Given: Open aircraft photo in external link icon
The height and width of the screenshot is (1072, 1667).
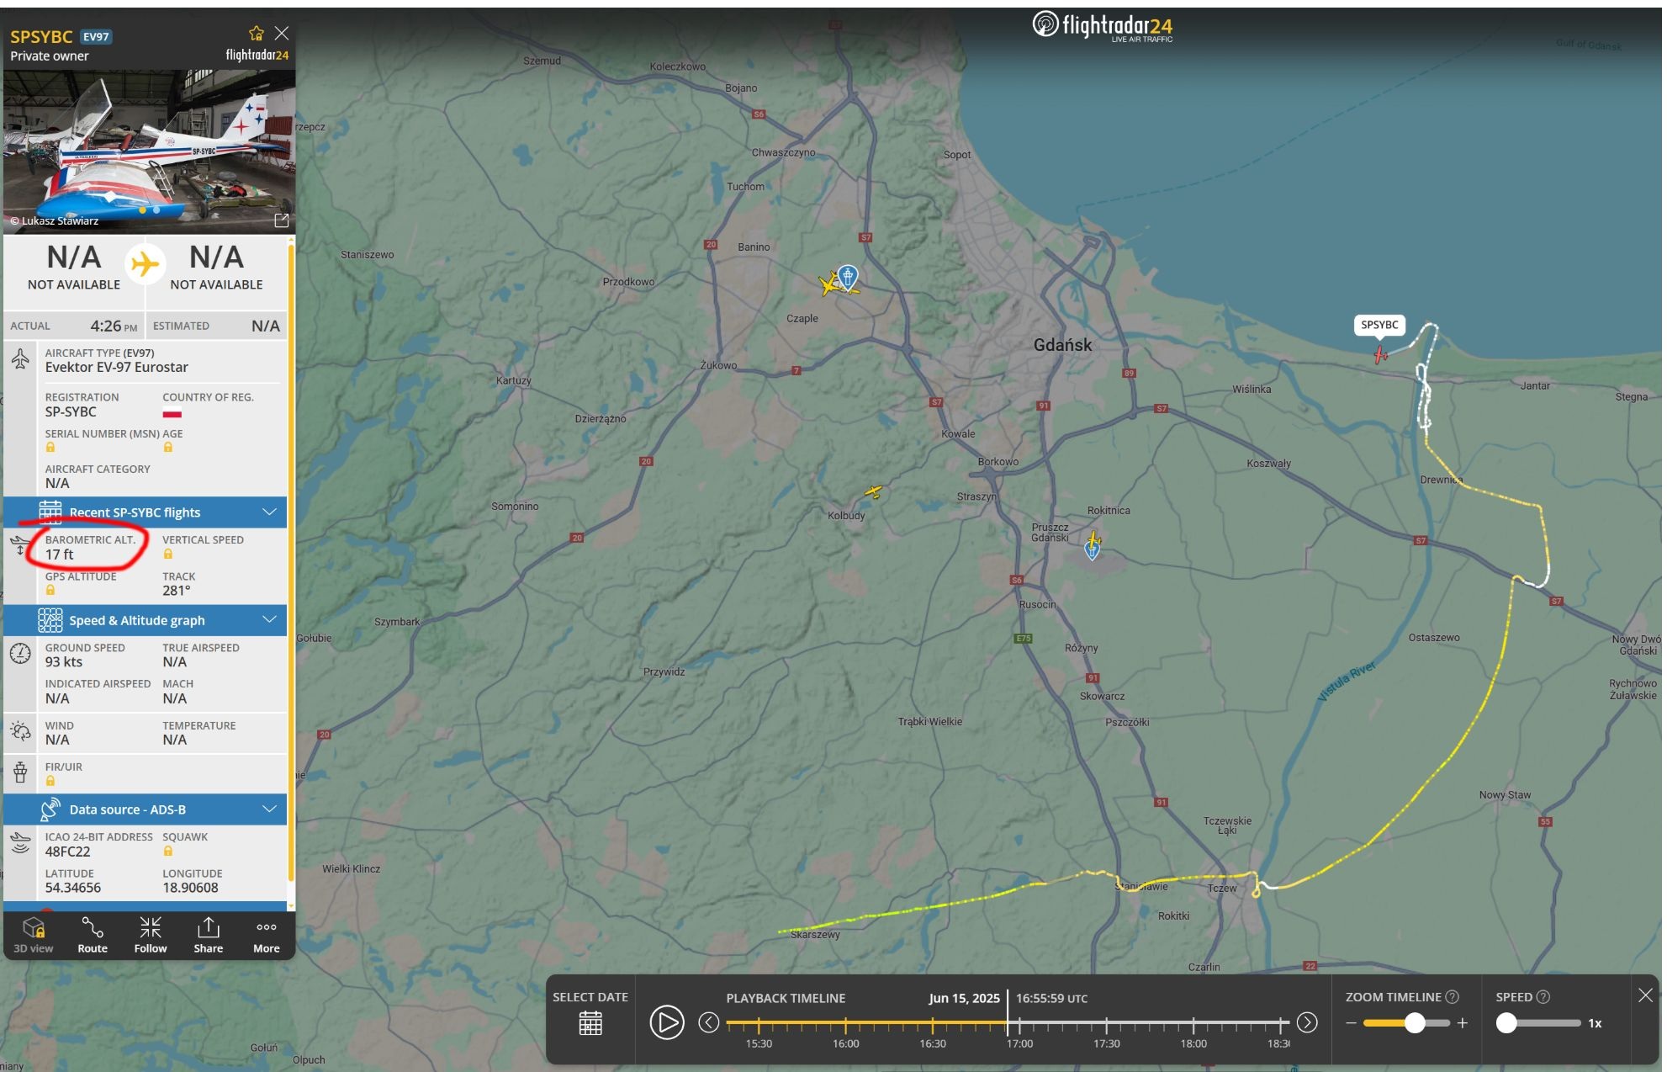Looking at the screenshot, I should point(282,220).
